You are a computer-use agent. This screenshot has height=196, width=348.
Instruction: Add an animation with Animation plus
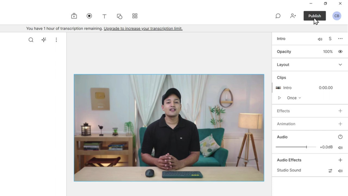340,124
